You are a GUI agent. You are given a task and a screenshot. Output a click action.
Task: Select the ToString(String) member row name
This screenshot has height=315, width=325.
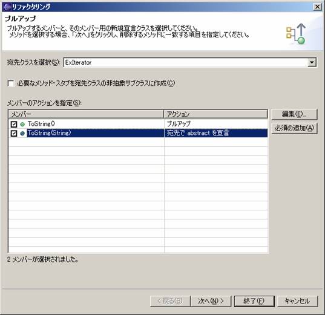[x=50, y=133]
